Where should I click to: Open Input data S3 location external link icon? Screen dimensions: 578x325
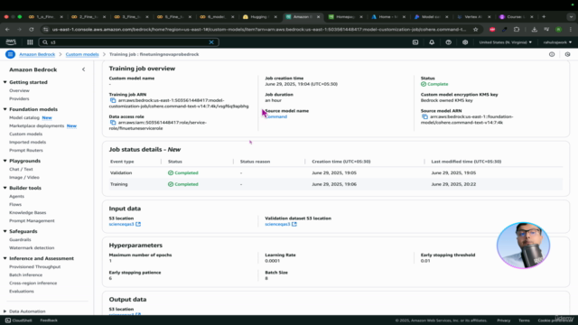(x=138, y=224)
